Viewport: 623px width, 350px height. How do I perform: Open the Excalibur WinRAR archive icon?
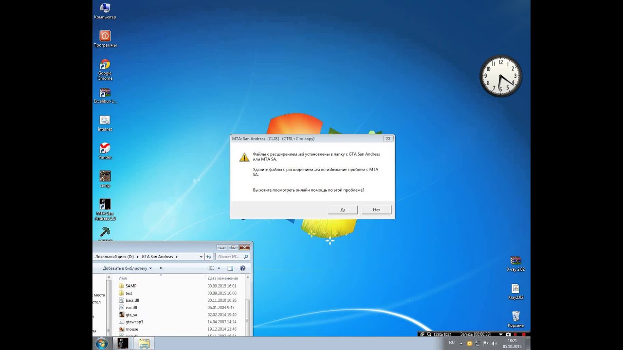(105, 96)
